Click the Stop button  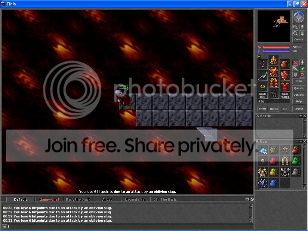pos(299,81)
